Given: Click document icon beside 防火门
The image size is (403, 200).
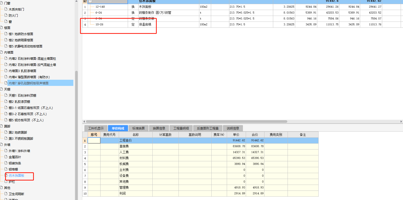Looking at the screenshot, I should tap(6, 15).
